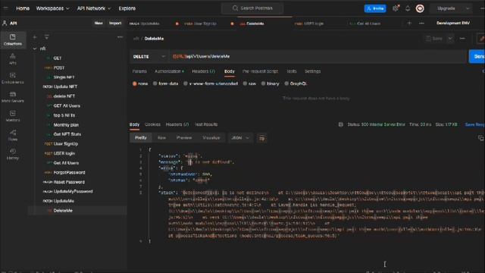Click the globe network icon beside Status
The height and width of the screenshot is (273, 485).
click(340, 124)
